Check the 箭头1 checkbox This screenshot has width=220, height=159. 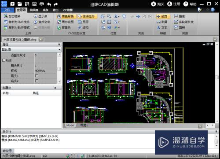pyautogui.click(x=37, y=76)
